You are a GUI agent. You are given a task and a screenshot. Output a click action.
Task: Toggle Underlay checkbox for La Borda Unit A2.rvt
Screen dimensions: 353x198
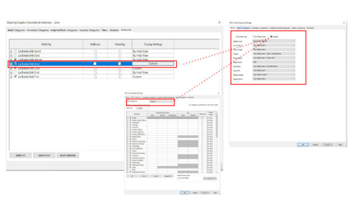pyautogui.click(x=119, y=51)
